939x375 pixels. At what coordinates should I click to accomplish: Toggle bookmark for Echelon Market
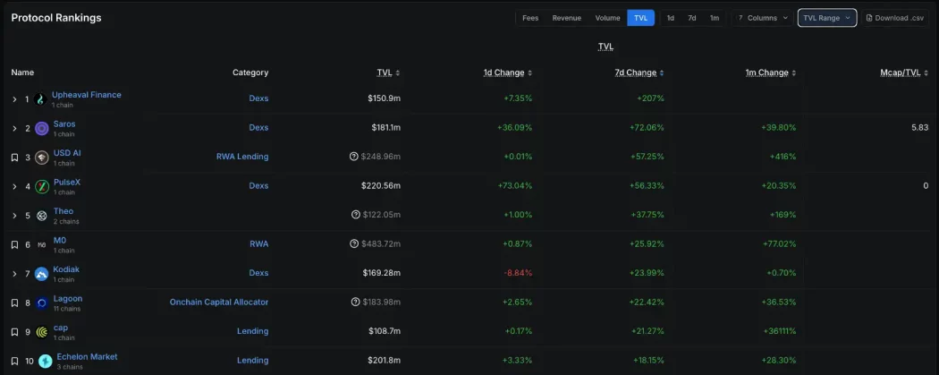tap(14, 361)
